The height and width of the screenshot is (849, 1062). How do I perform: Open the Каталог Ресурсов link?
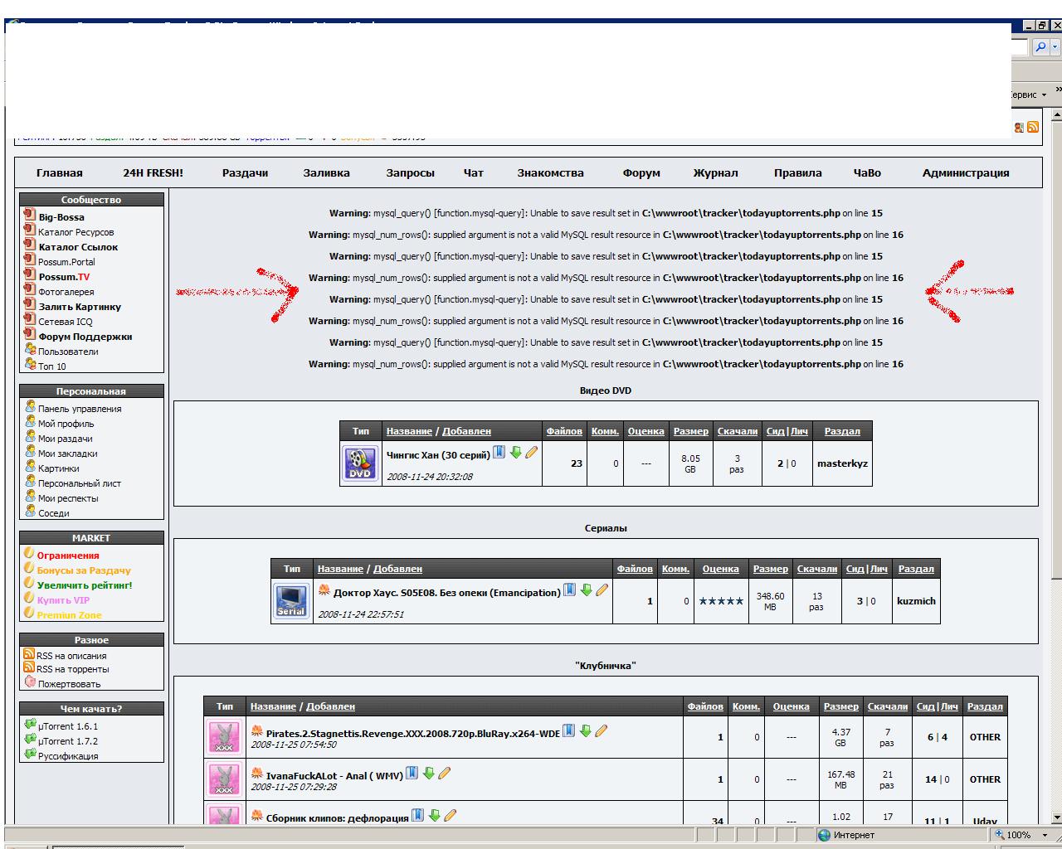tap(76, 232)
